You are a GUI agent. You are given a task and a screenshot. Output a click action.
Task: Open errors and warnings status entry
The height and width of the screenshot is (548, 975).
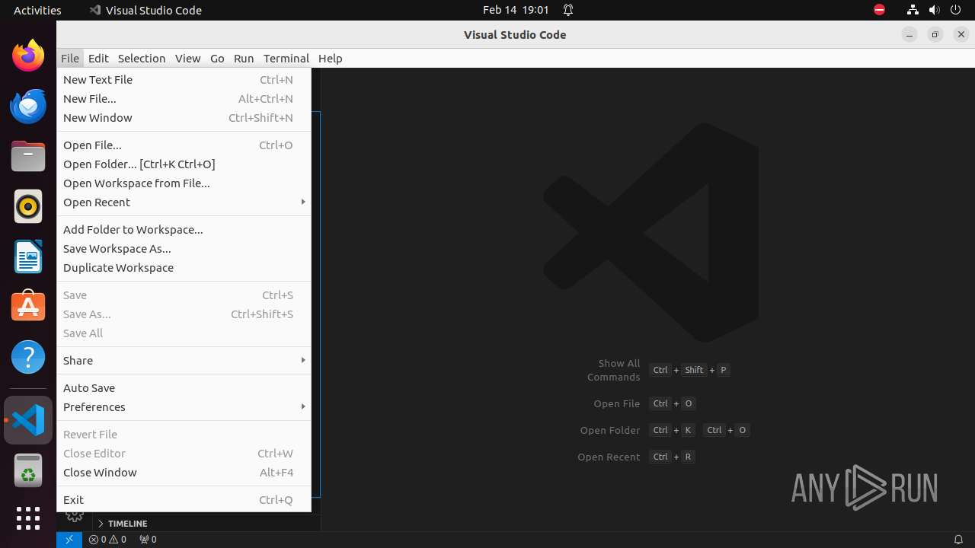click(x=107, y=540)
